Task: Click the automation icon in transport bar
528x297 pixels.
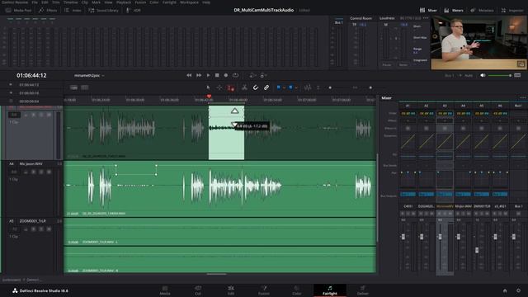Action: [x=252, y=75]
